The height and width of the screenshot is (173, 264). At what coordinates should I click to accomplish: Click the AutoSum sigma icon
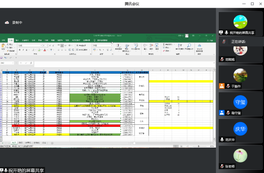[x=163, y=44]
